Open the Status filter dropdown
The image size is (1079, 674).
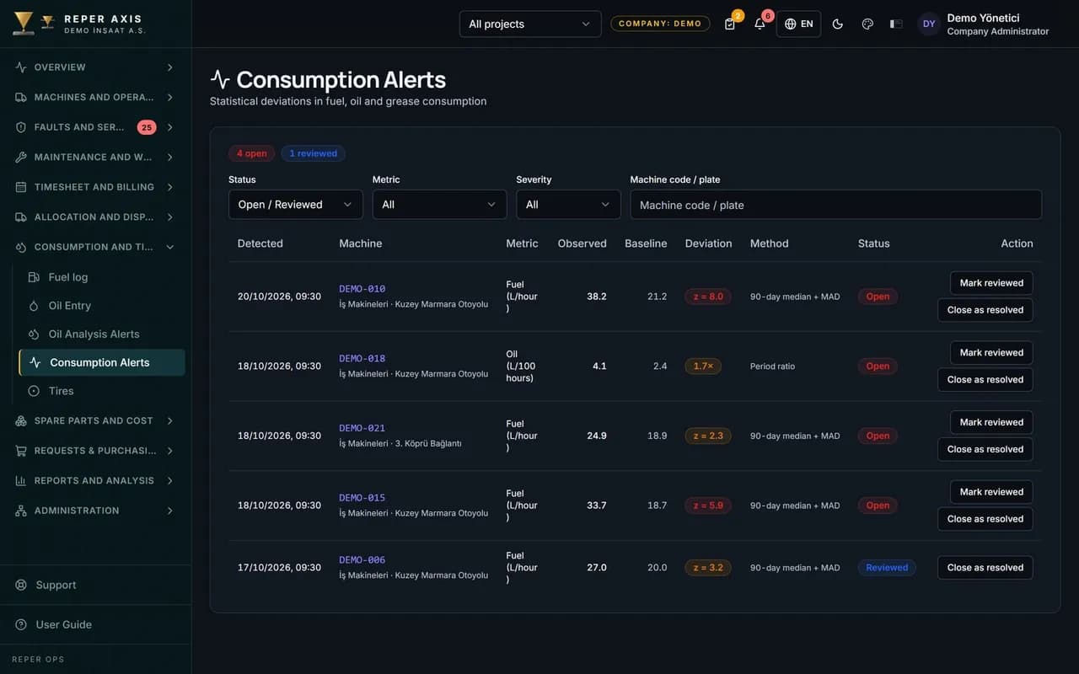pos(296,205)
